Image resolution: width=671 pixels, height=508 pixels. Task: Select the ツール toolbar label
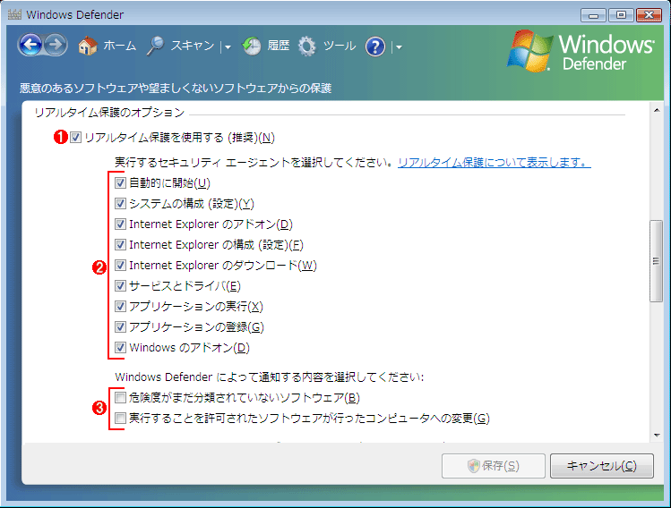click(340, 46)
